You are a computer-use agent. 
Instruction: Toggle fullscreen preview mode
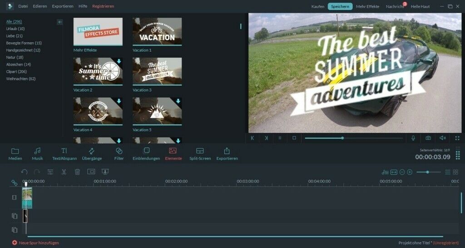click(457, 138)
